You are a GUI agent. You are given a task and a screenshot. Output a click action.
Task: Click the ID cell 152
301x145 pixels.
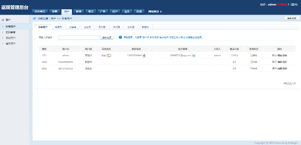point(44,55)
